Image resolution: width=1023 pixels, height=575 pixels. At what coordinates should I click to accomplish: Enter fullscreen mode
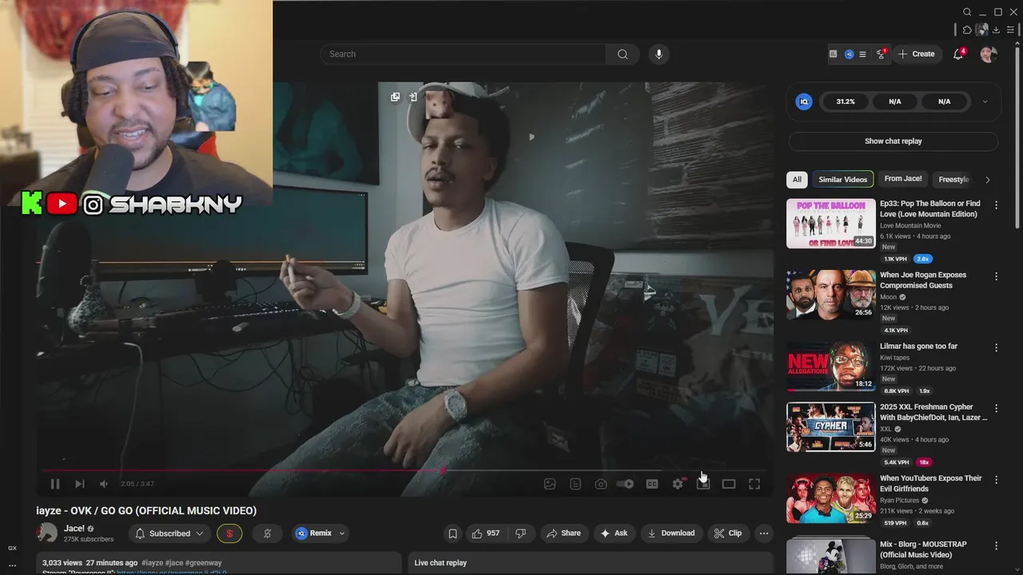point(754,484)
